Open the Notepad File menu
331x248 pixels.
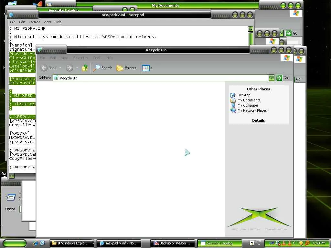(13, 22)
